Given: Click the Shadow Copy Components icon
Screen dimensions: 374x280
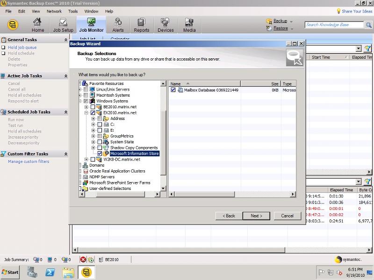Looking at the screenshot, I should click(x=106, y=147).
